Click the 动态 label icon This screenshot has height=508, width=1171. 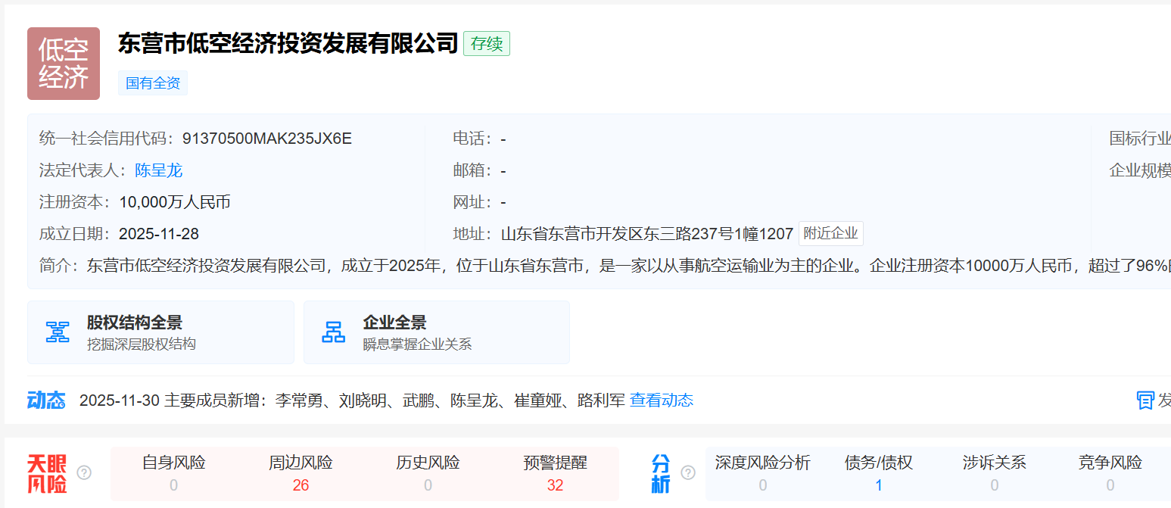click(x=46, y=400)
